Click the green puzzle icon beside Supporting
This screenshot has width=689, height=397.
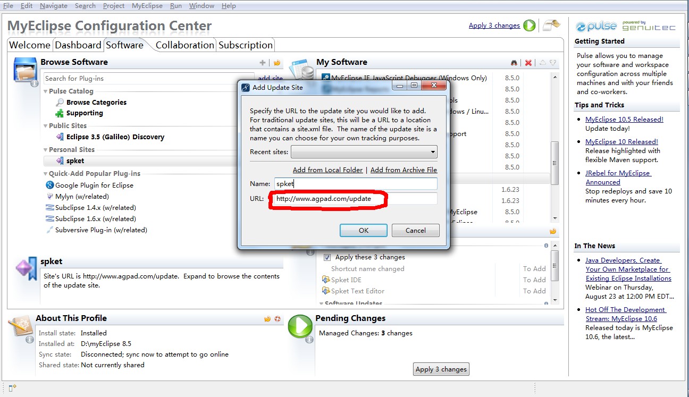tap(60, 113)
